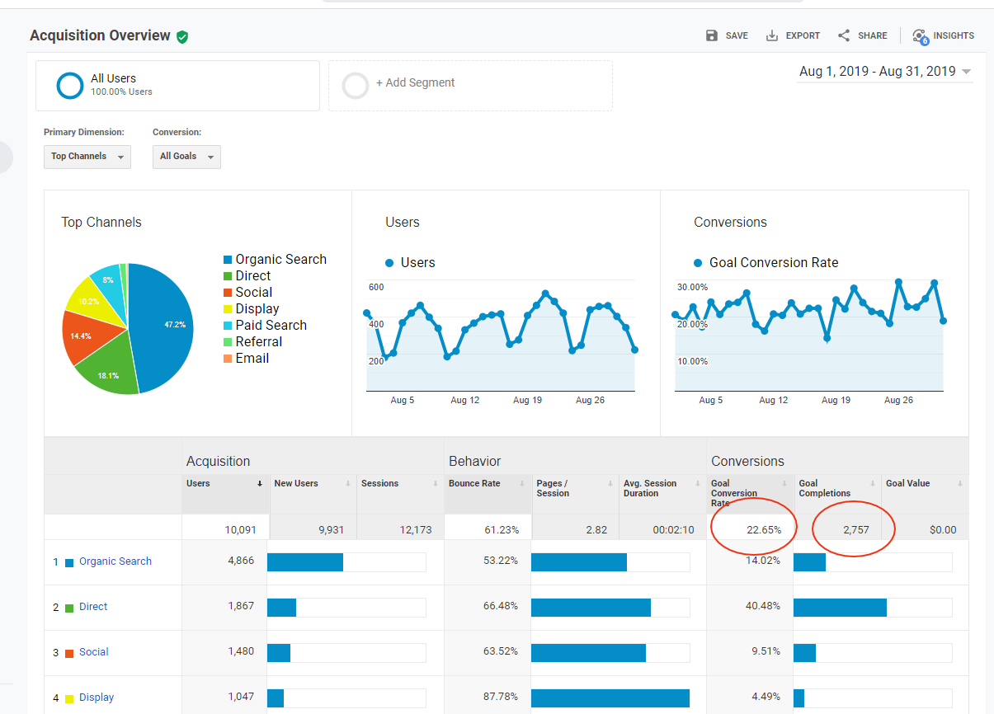The width and height of the screenshot is (994, 714).
Task: Click the EXPORT button label
Action: tap(803, 36)
